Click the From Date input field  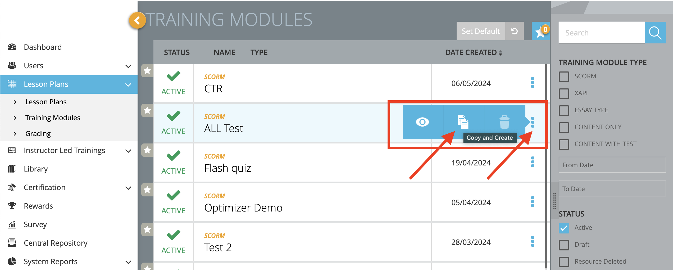pos(612,165)
